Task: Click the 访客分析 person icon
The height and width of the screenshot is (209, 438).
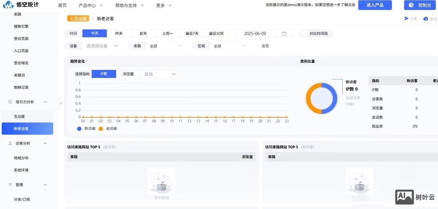Action: (x=10, y=143)
